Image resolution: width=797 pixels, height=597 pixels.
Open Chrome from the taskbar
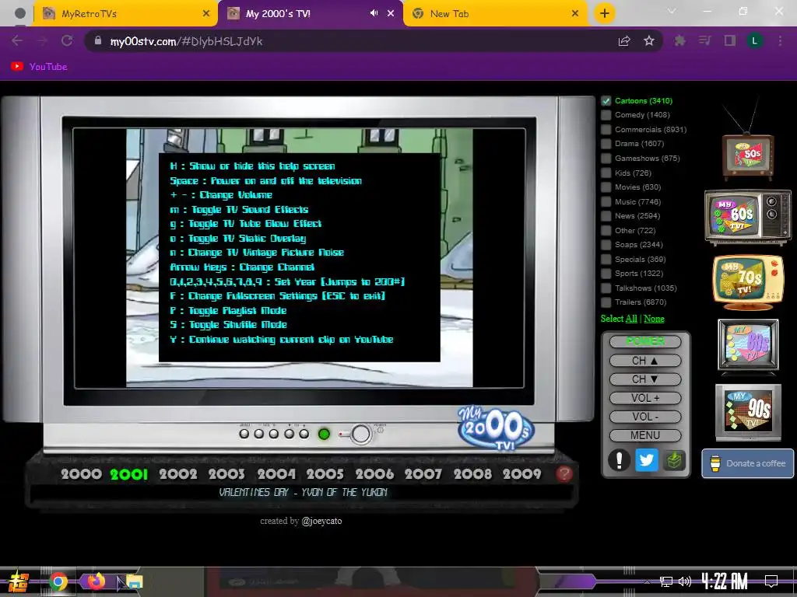click(58, 581)
